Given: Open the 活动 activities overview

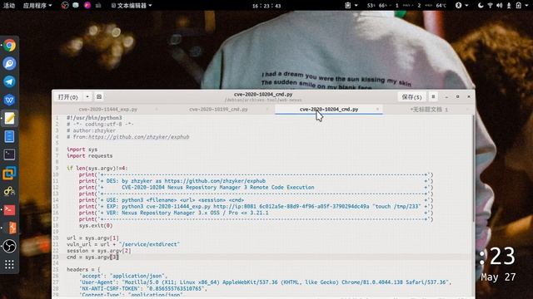Looking at the screenshot, I should pos(9,6).
